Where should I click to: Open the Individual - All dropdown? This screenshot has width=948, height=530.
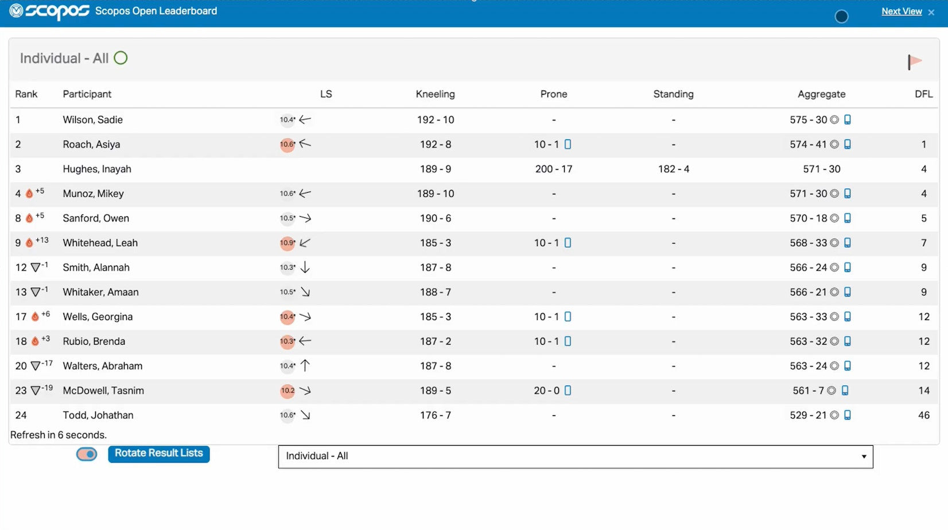click(576, 457)
